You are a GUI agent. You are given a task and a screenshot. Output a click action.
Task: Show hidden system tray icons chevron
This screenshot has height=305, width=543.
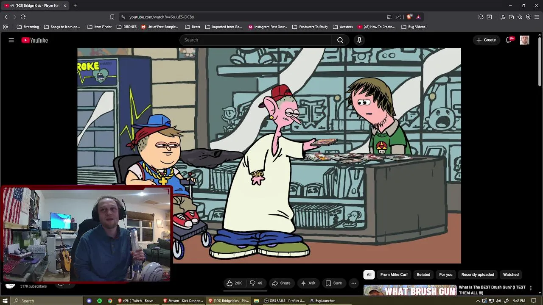(478, 301)
